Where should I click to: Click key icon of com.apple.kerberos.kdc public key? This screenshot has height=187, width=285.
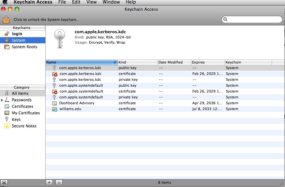tap(54, 68)
